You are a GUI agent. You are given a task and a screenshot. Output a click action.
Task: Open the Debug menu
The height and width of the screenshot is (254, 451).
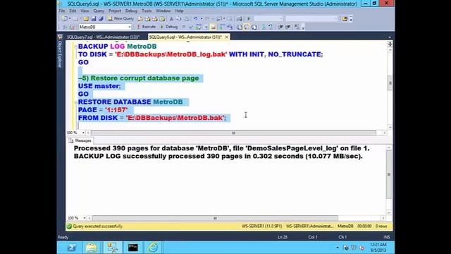coord(131,11)
